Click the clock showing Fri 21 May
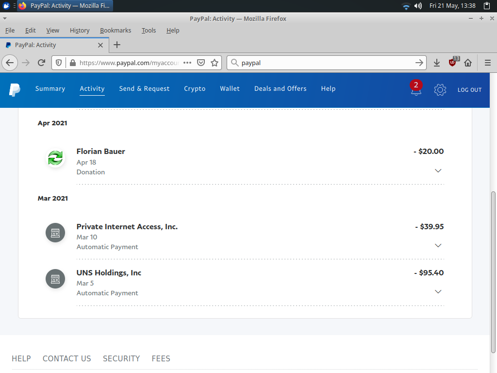This screenshot has height=373, width=497. point(452,6)
